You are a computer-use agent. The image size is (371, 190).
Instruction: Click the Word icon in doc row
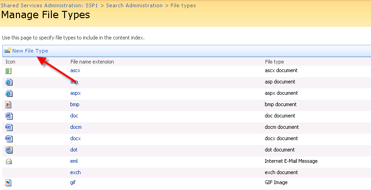point(9,116)
